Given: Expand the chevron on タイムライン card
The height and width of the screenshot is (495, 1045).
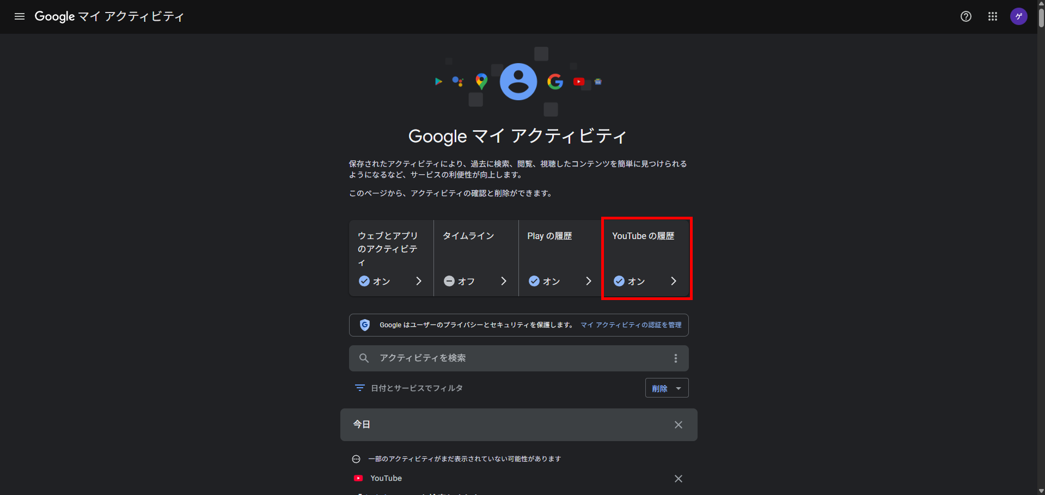Looking at the screenshot, I should 504,281.
